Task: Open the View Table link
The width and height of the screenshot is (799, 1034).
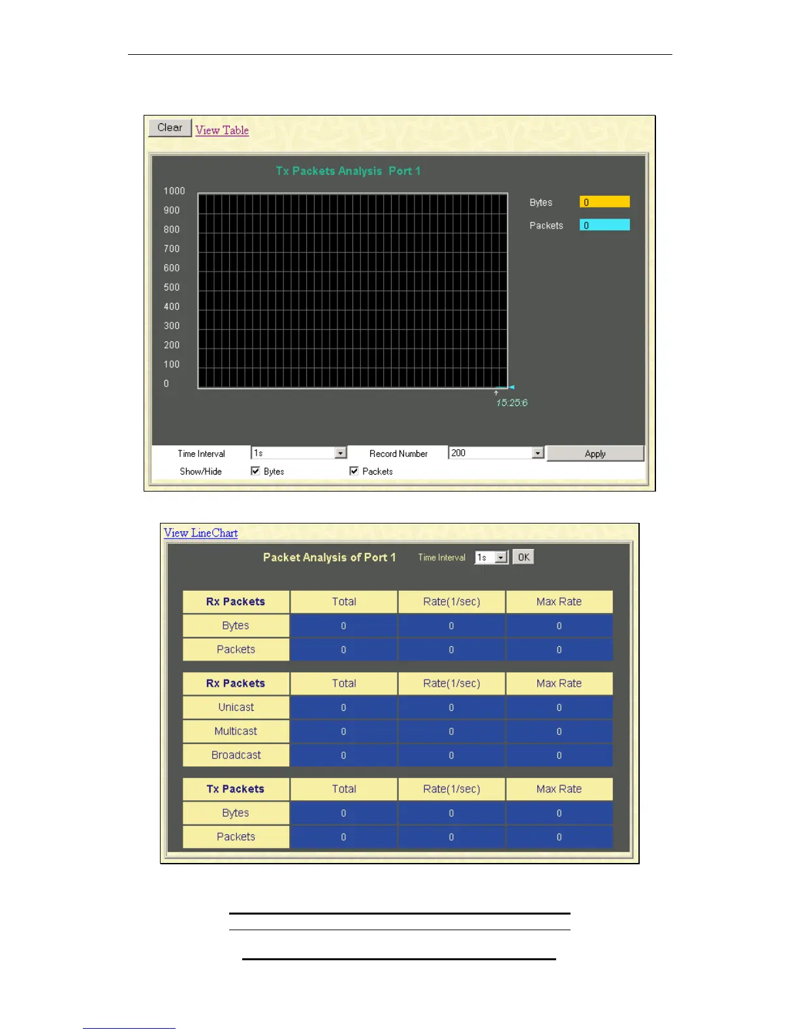Action: tap(222, 131)
